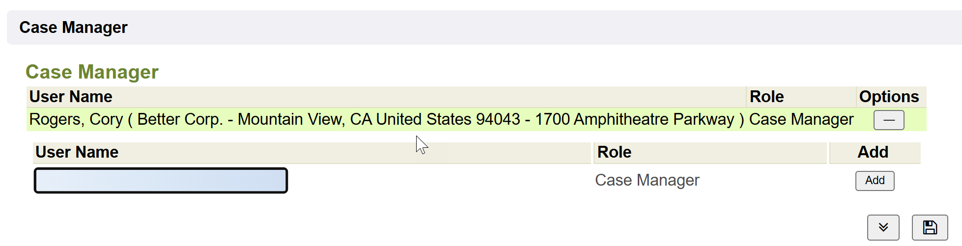Click the Case Manager role in Rogers' row
The height and width of the screenshot is (246, 962).
tap(801, 119)
